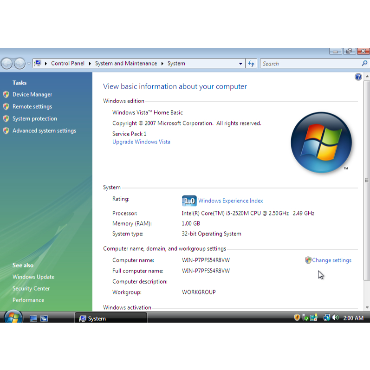Expand the arrow after Control Panel breadcrumb

(90, 64)
